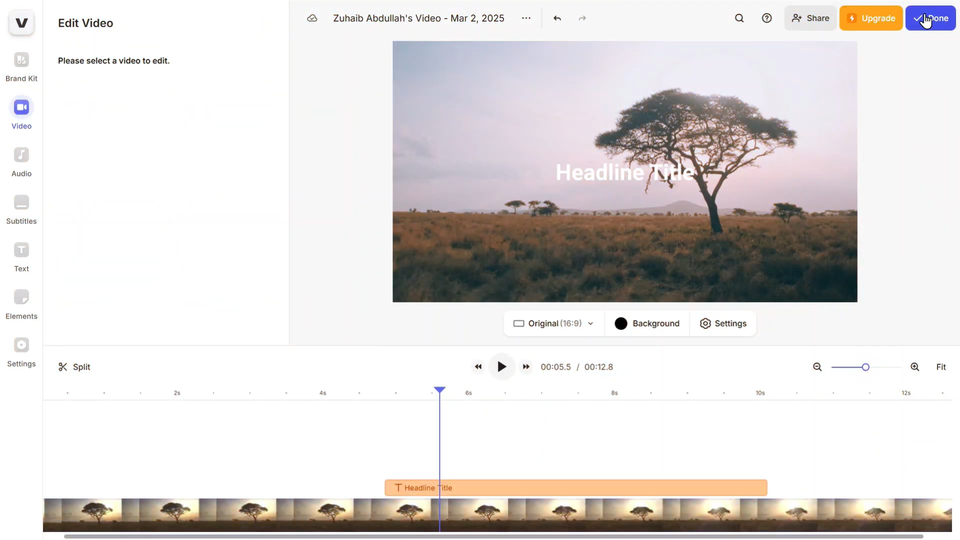
Task: Open the project options ellipsis menu
Action: [526, 18]
